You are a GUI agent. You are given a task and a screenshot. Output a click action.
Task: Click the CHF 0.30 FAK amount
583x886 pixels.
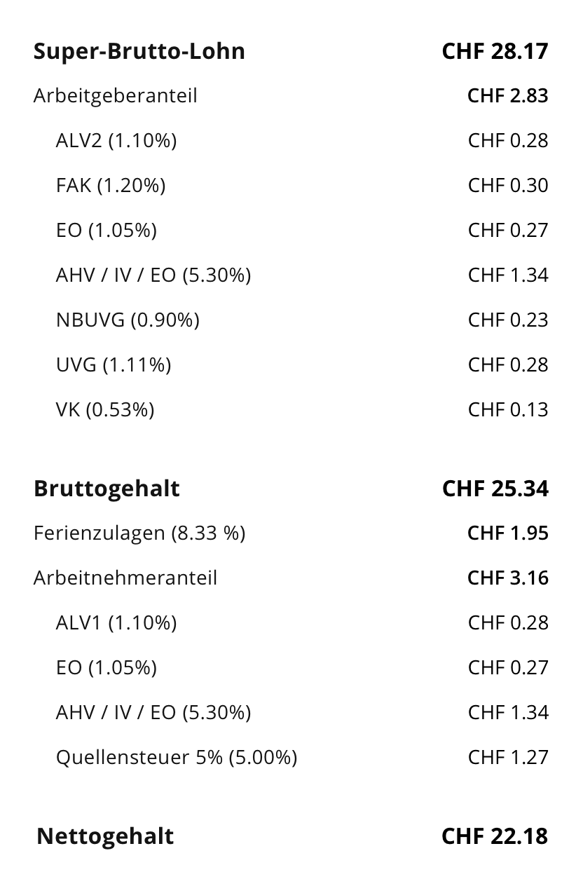point(508,185)
